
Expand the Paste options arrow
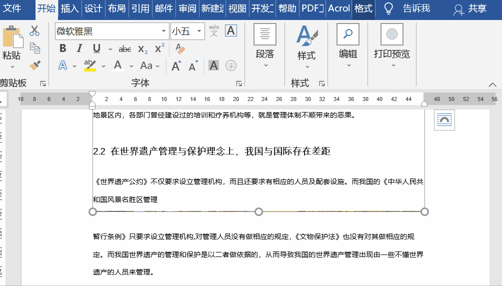(x=12, y=67)
